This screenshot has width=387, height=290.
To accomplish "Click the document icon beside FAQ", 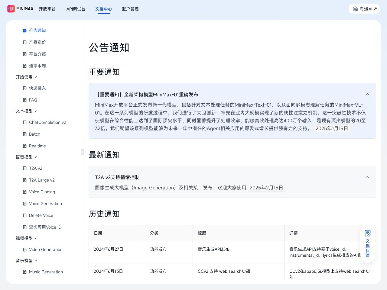I will coord(25,100).
